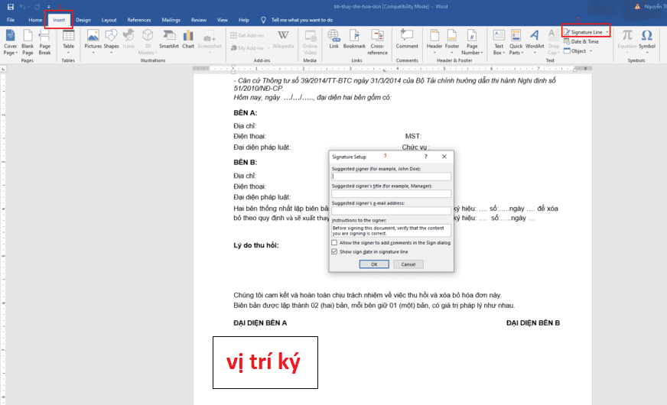Switch to the View tab
This screenshot has height=405, width=667.
223,20
